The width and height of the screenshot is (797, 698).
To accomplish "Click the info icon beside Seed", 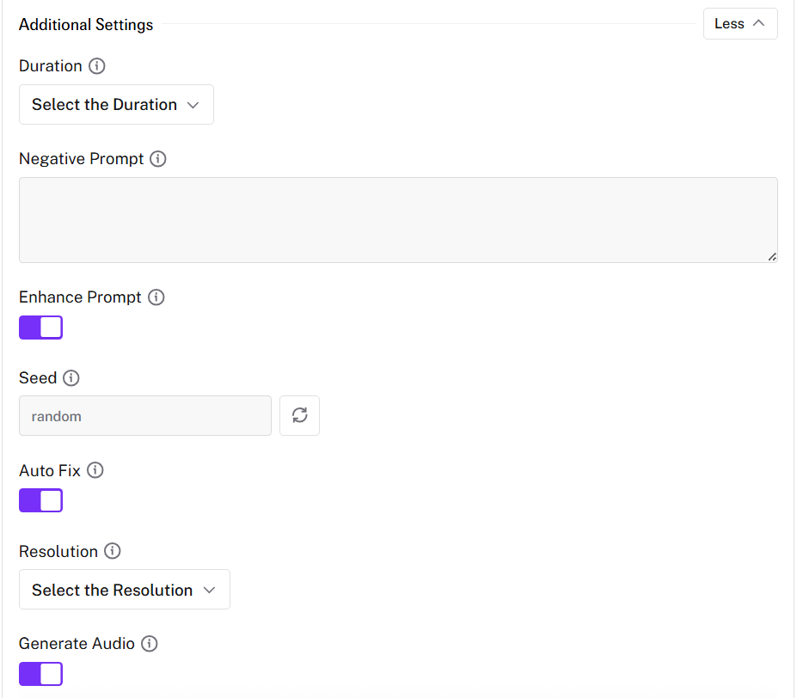I will [71, 378].
